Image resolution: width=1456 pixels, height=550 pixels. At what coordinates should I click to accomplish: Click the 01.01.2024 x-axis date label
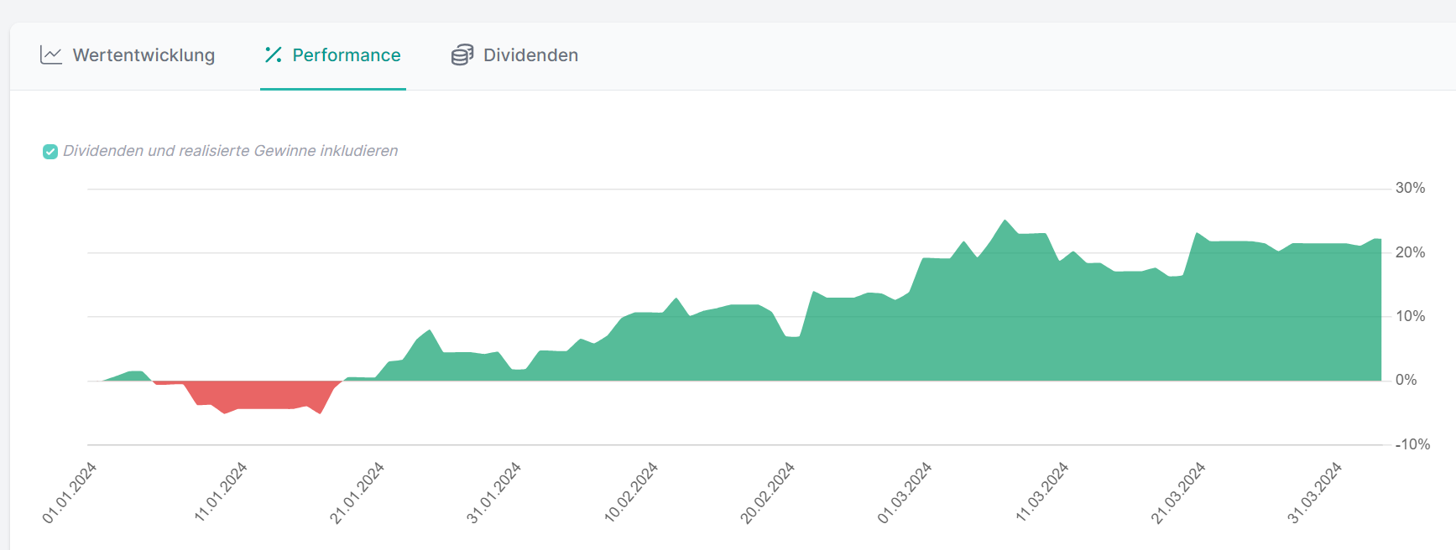(70, 493)
